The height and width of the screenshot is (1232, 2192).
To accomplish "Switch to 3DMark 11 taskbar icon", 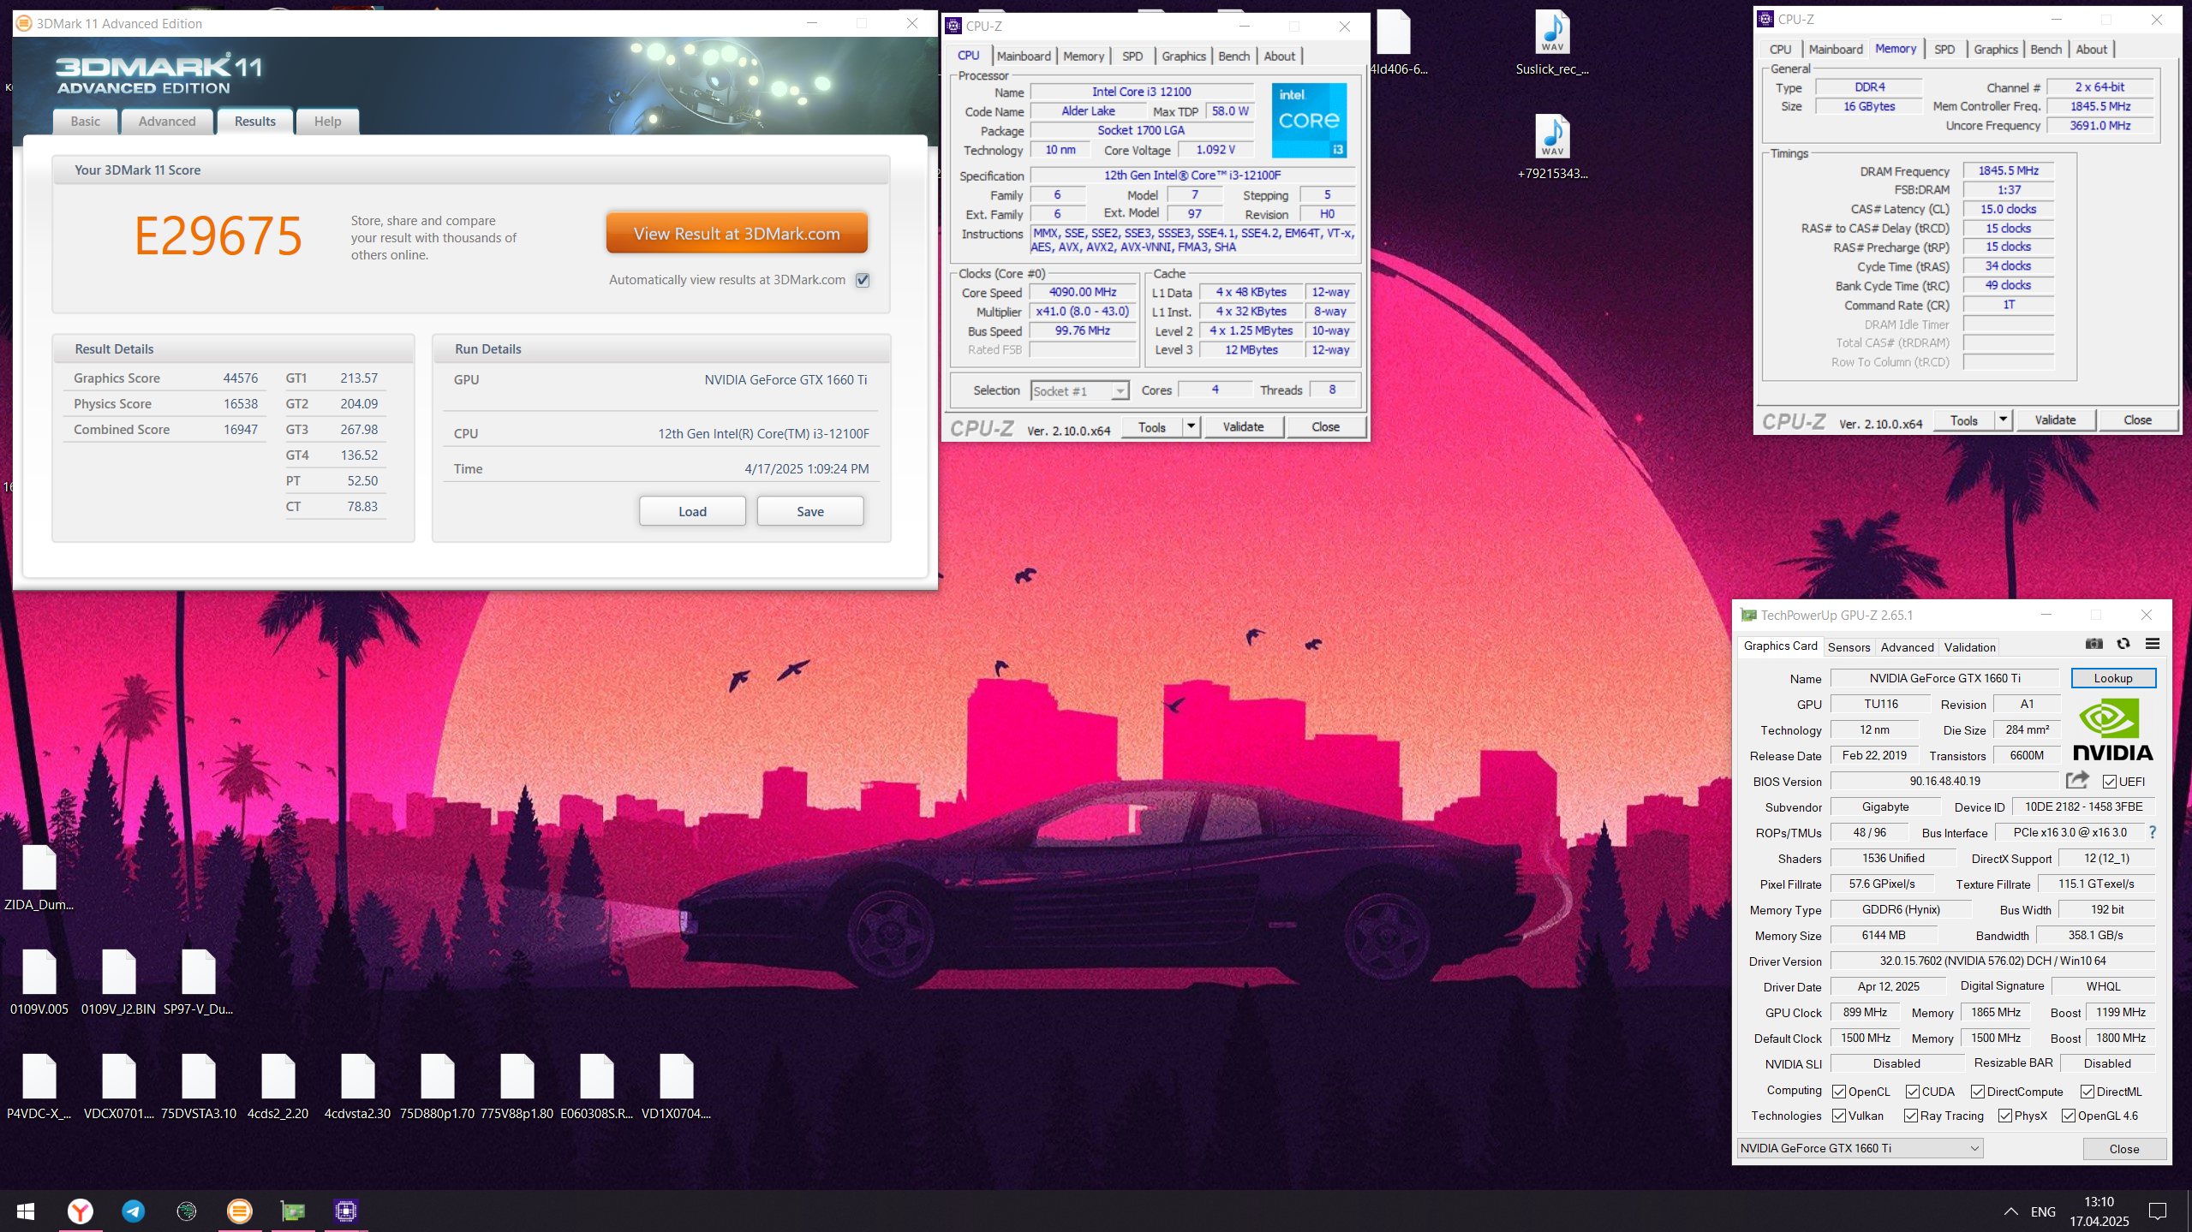I will 240,1211.
